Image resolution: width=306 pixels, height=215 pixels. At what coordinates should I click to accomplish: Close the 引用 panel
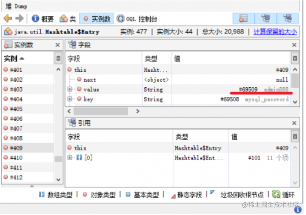coord(294,123)
